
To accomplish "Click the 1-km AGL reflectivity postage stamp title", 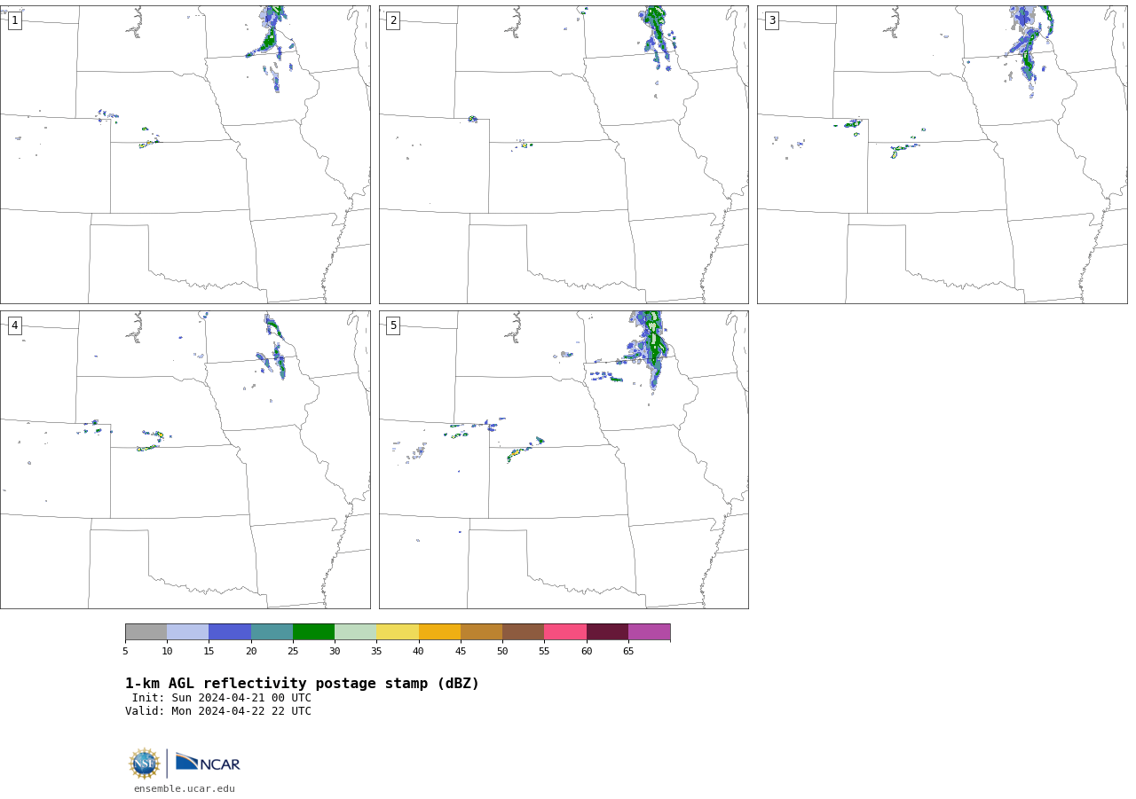I will (302, 684).
